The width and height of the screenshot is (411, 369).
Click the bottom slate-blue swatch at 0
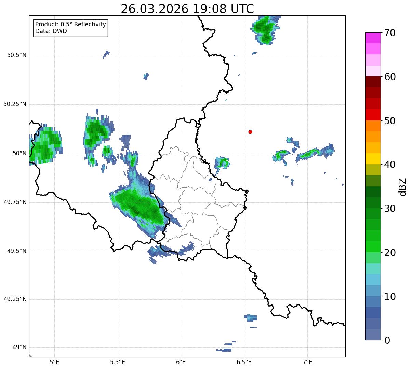(x=373, y=335)
